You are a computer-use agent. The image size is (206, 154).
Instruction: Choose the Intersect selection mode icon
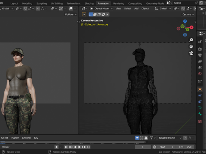click(107, 15)
